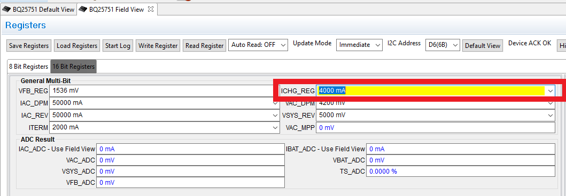Click the BQ25751 Field View tab chip icon

pyautogui.click(x=83, y=10)
